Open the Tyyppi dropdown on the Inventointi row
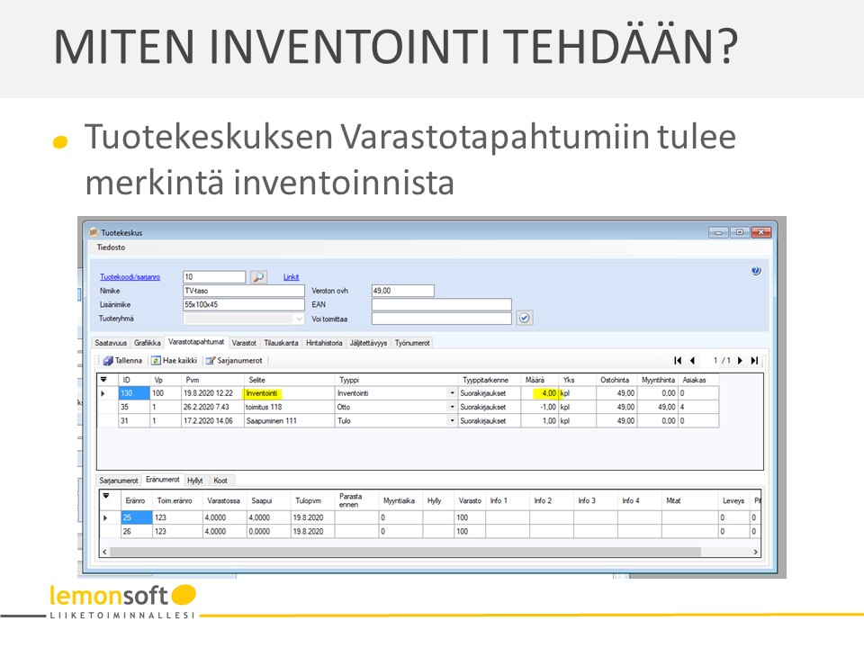 point(452,391)
